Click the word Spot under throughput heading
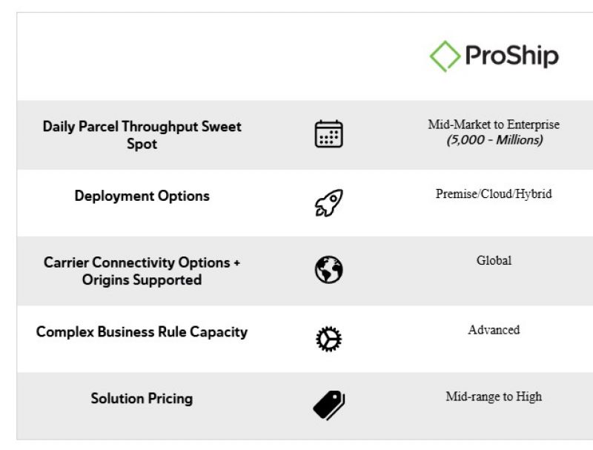The image size is (593, 450). click(x=142, y=144)
